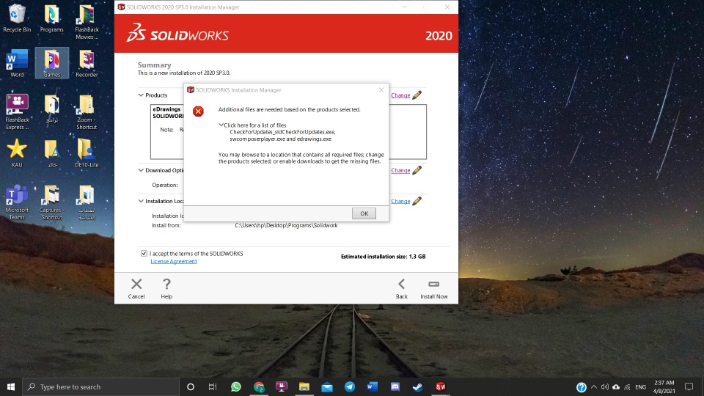Image resolution: width=704 pixels, height=396 pixels.
Task: Click the pencil icon beside Products
Action: coord(417,95)
